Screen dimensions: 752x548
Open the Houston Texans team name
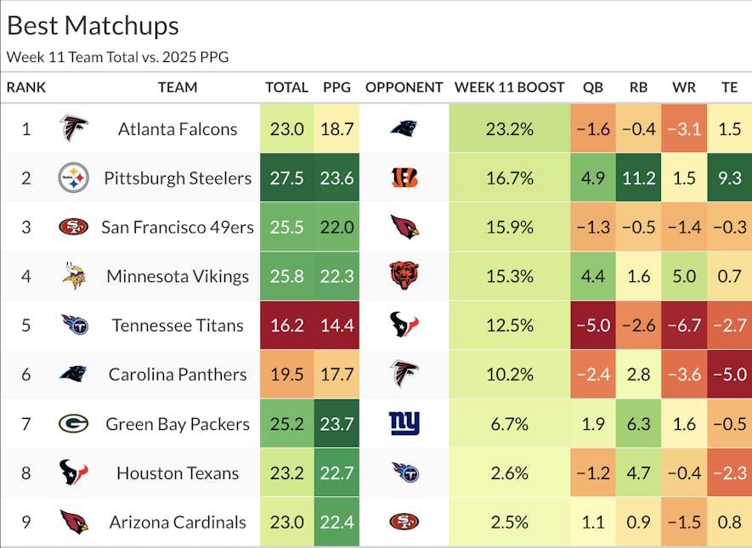click(x=178, y=473)
